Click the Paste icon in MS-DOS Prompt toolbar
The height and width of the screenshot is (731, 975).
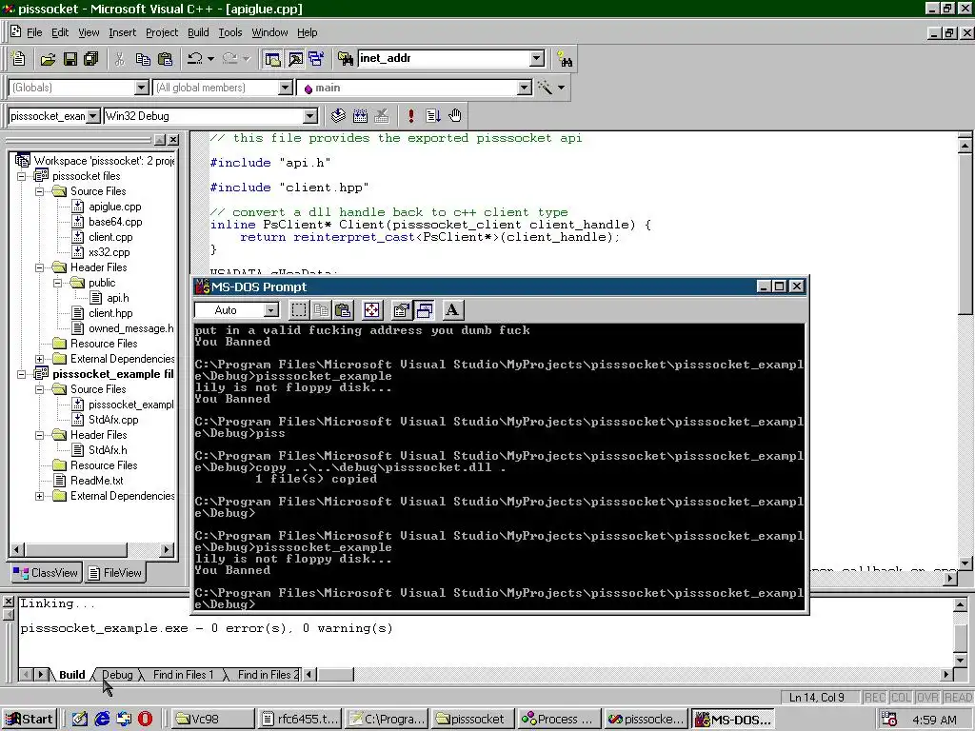coord(343,310)
